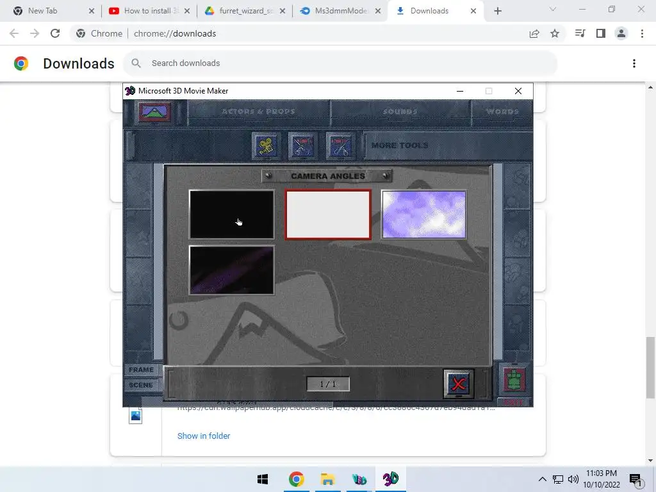Go forward with Chrome's forward arrow

click(x=35, y=33)
